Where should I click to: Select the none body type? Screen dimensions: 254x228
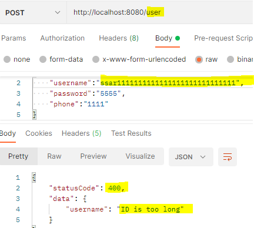click(x=17, y=59)
